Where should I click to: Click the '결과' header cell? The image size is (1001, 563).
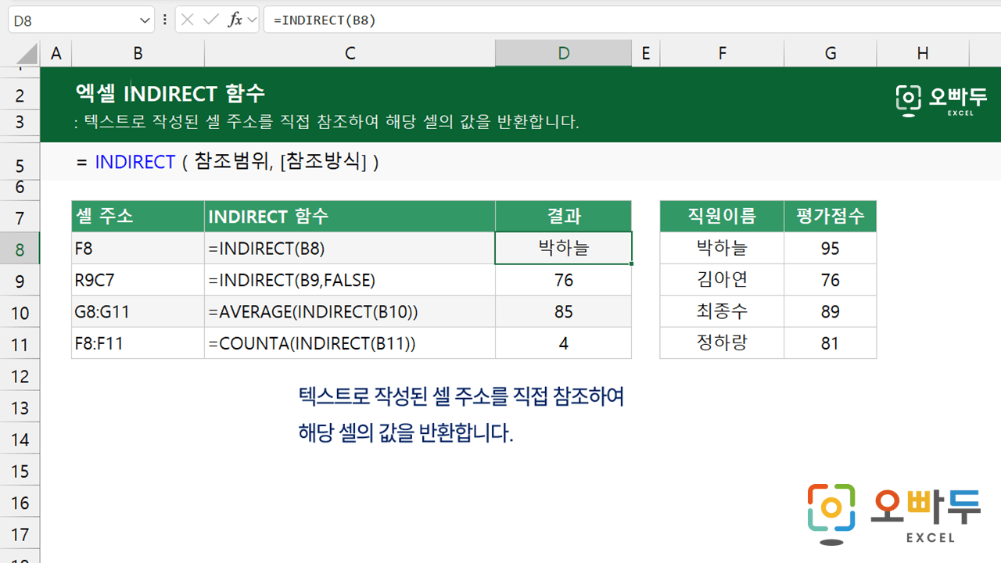(x=563, y=217)
